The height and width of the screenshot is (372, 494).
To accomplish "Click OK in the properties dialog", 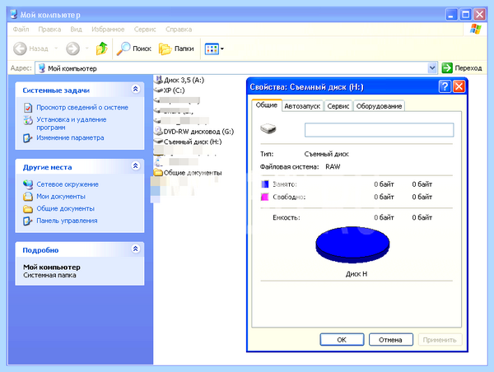I will tap(342, 340).
